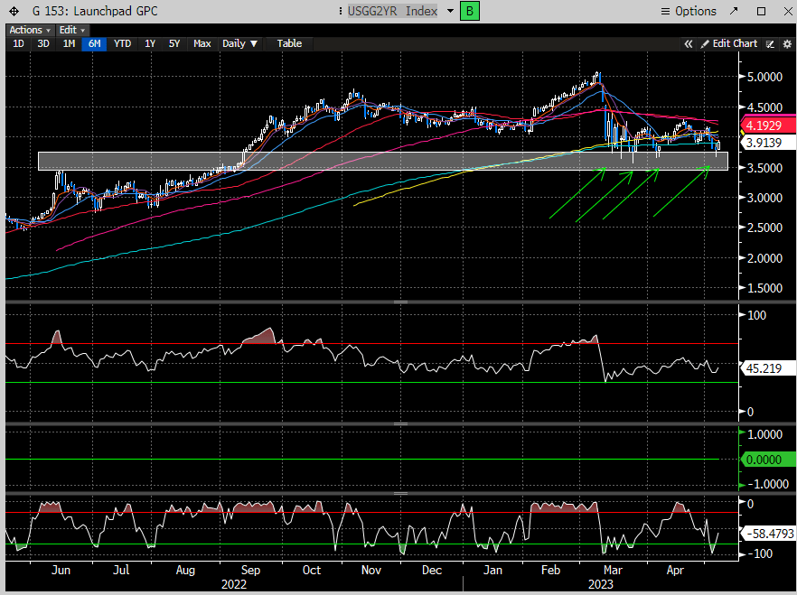The image size is (797, 595).
Task: Click the move crosshair icon beside G 153
Action: coord(14,12)
